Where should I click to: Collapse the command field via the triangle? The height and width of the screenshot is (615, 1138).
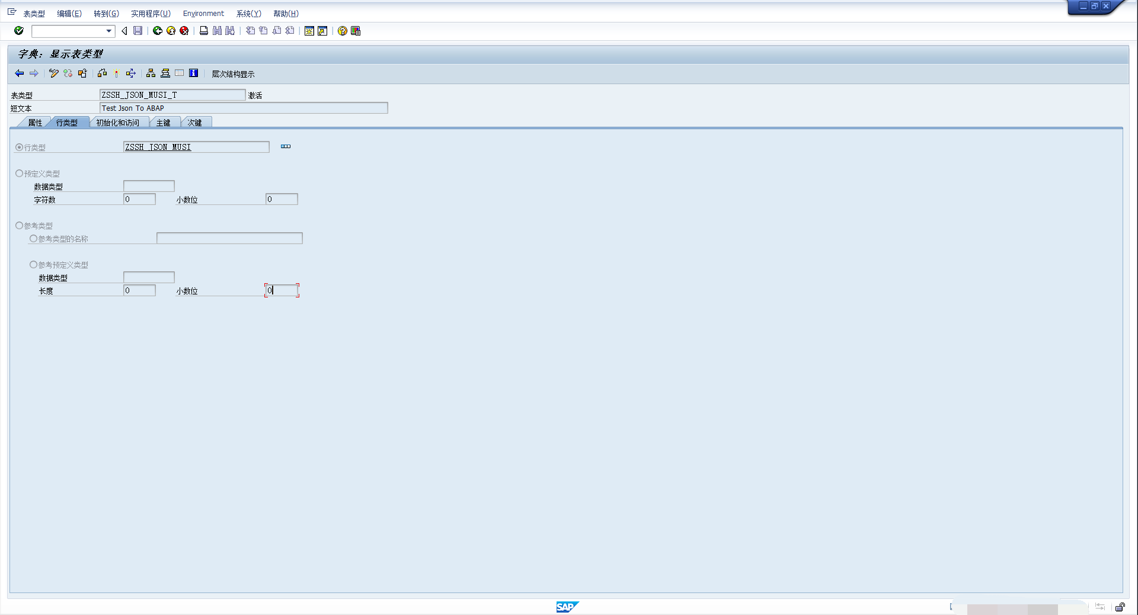124,31
